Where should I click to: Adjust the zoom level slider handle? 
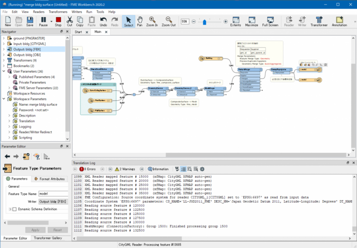point(204,22)
